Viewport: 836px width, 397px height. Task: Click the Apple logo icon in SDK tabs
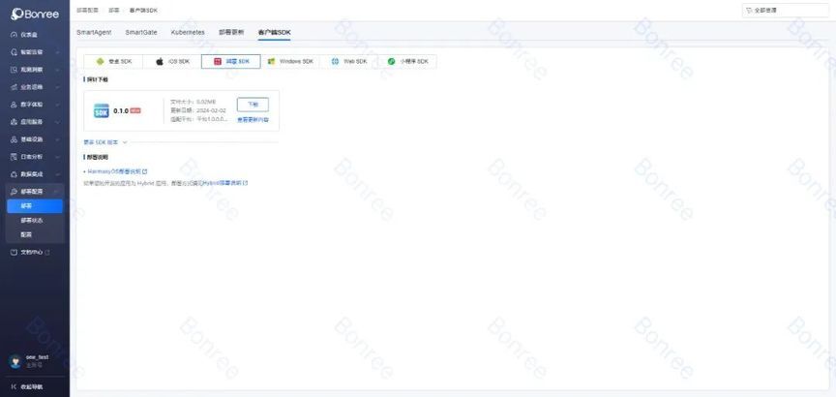click(160, 61)
